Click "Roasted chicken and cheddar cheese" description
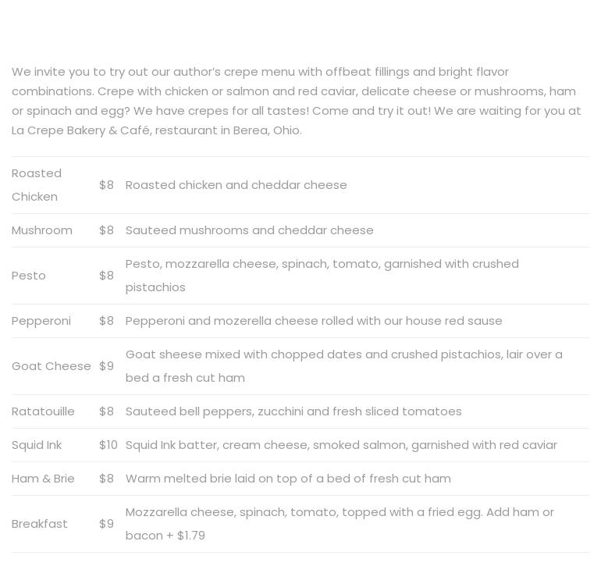The image size is (601, 584). click(x=236, y=185)
